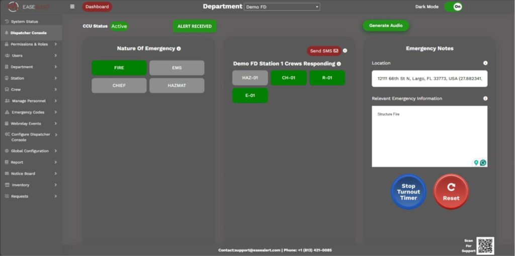Open System Status in the sidebar
This screenshot has width=515, height=256.
point(24,22)
